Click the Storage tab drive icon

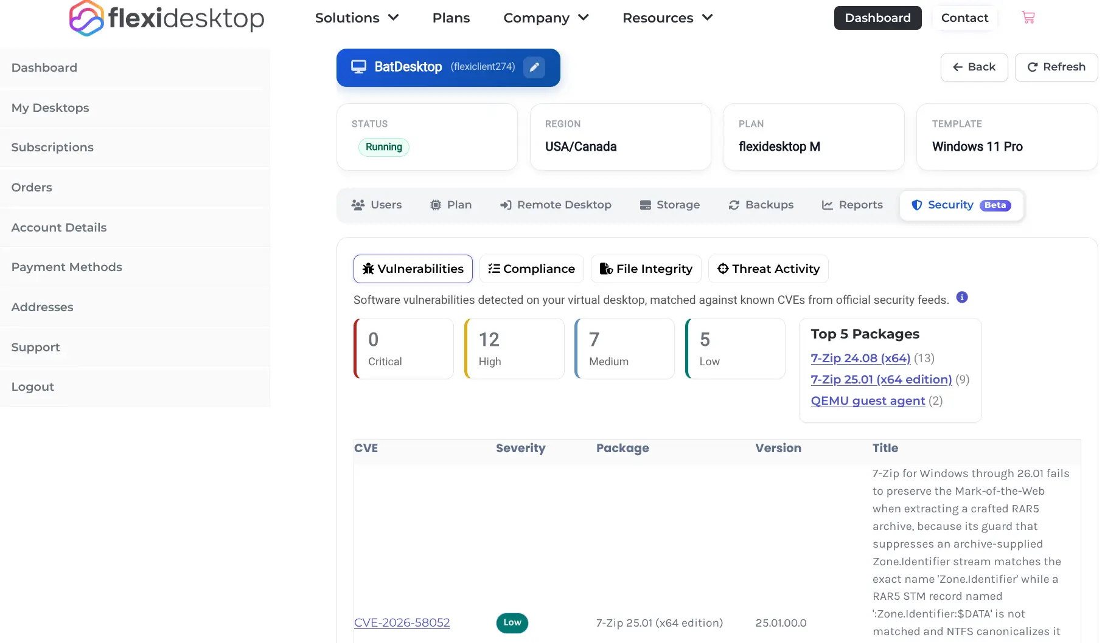click(x=646, y=205)
